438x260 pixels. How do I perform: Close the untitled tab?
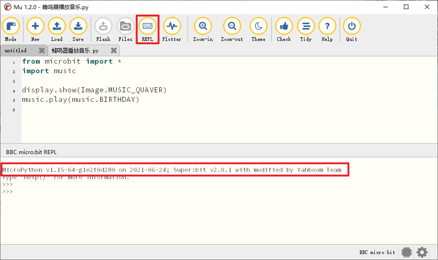point(41,50)
